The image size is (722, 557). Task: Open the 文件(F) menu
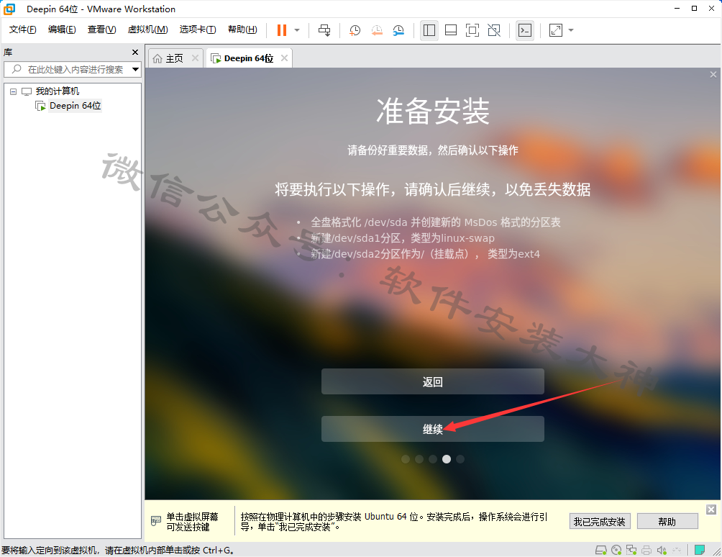pos(22,30)
